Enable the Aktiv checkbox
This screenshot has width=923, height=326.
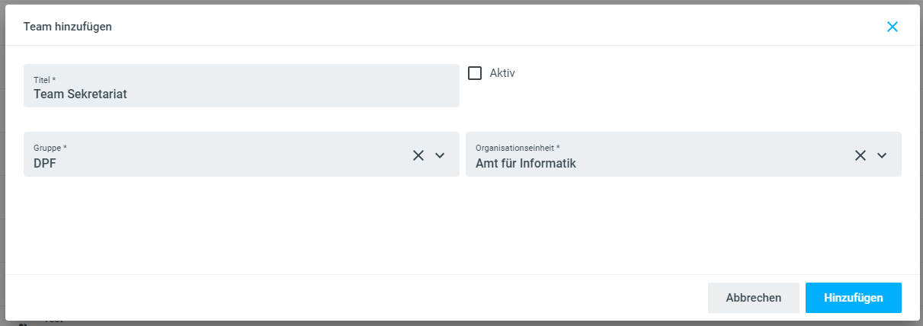tap(475, 73)
